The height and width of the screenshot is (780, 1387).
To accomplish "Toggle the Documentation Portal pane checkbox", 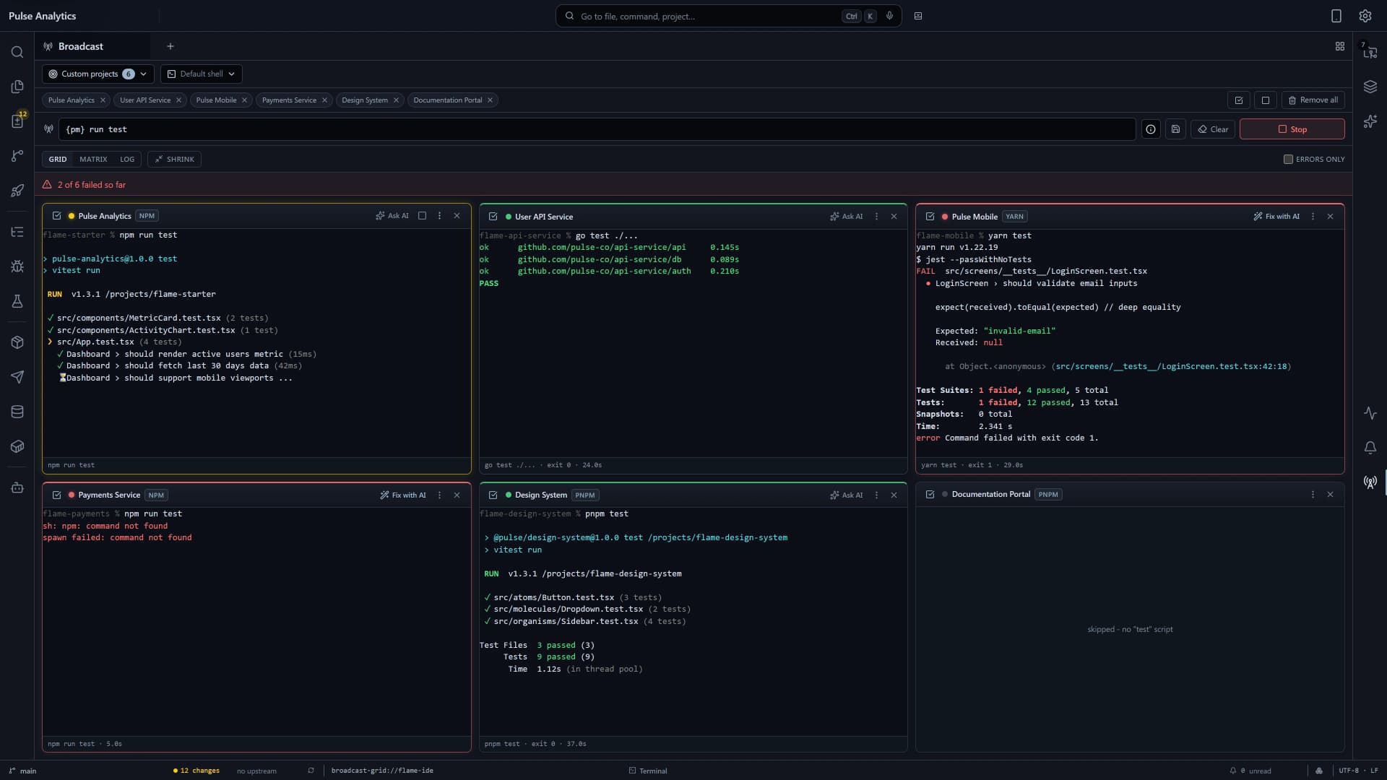I will (930, 495).
